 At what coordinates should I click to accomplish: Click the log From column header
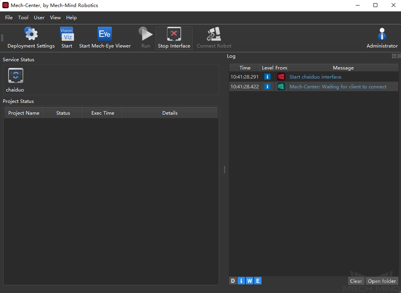click(x=281, y=68)
